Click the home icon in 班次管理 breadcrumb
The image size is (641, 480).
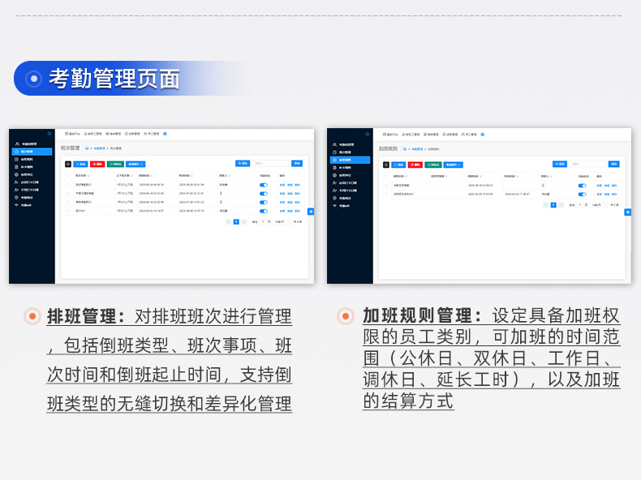coord(88,148)
